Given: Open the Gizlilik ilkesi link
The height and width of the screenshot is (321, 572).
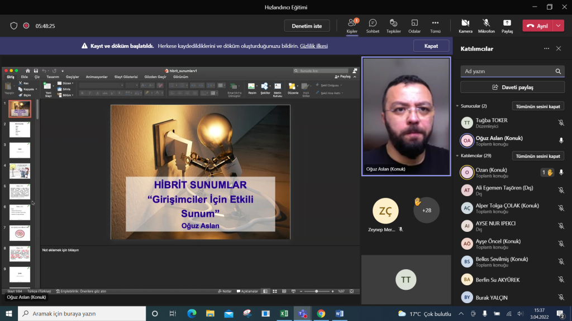Looking at the screenshot, I should (313, 46).
